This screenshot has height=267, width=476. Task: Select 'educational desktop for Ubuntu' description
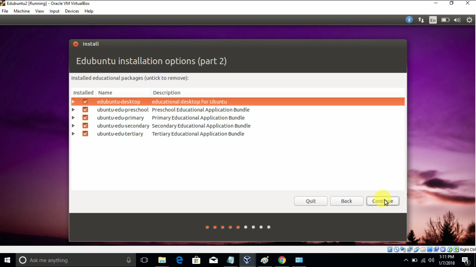189,102
